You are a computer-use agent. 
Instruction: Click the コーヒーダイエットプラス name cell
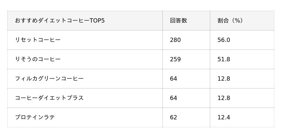pos(85,98)
